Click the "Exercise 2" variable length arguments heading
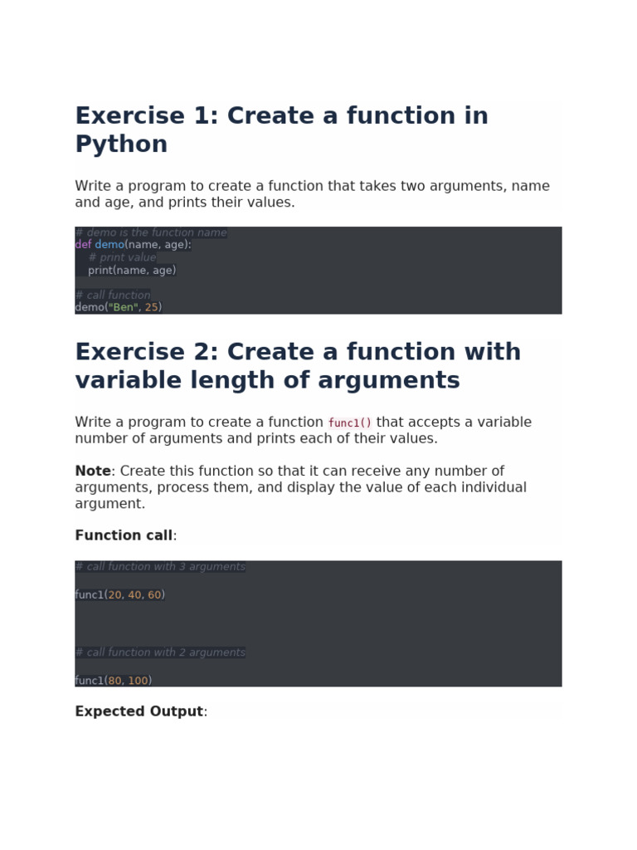Image resolution: width=637 pixels, height=850 pixels. [x=298, y=366]
